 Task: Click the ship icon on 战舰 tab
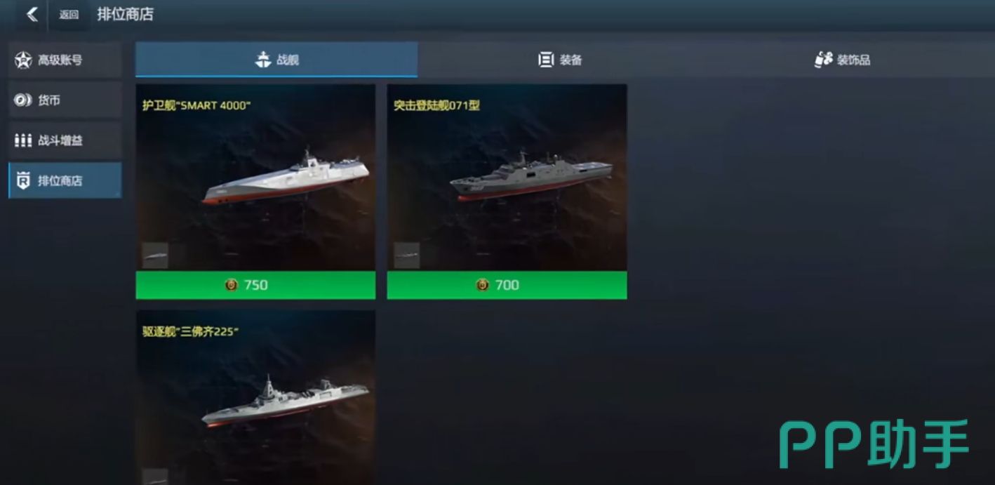263,60
